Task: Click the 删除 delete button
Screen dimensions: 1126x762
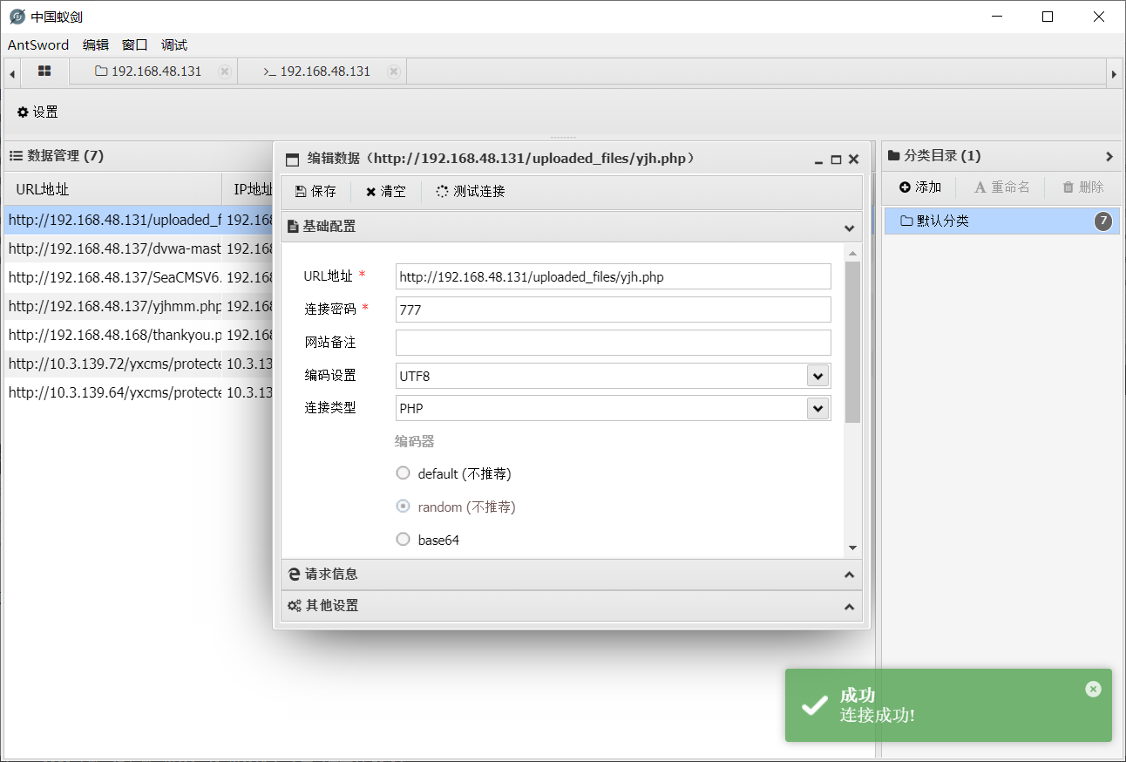Action: pyautogui.click(x=1083, y=187)
